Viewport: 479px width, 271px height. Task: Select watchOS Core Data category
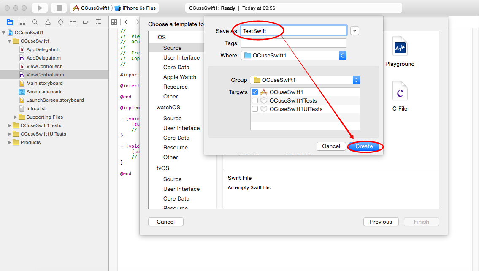[x=176, y=138]
